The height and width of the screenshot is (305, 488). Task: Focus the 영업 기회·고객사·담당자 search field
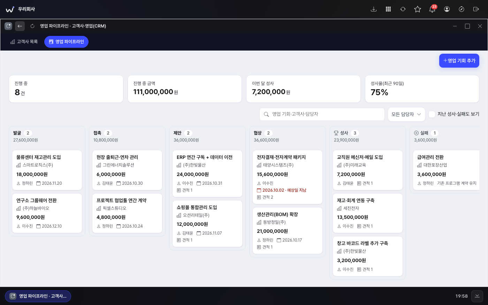pyautogui.click(x=322, y=114)
